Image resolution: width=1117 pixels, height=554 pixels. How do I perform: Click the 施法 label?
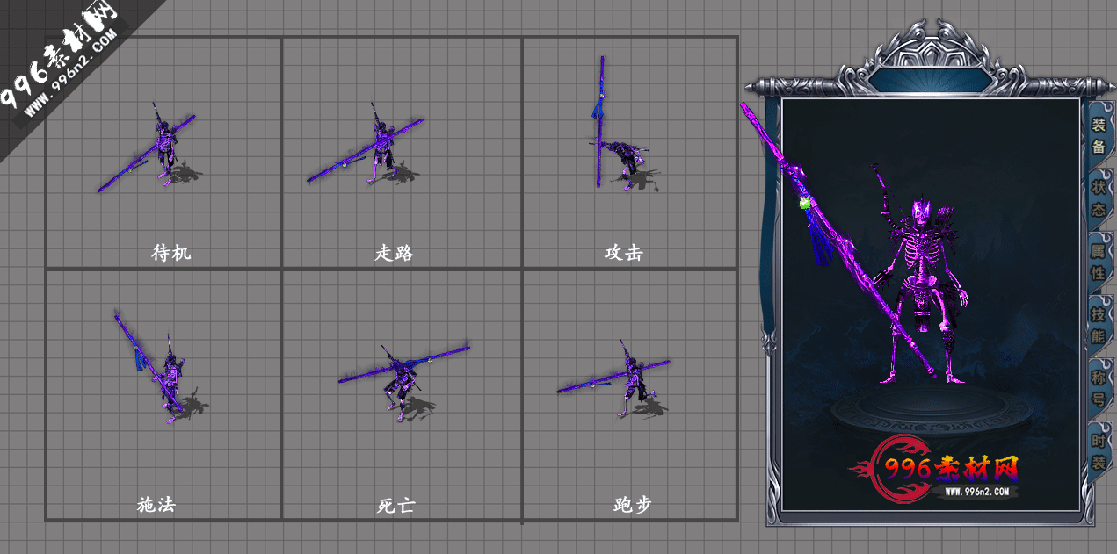(x=157, y=506)
